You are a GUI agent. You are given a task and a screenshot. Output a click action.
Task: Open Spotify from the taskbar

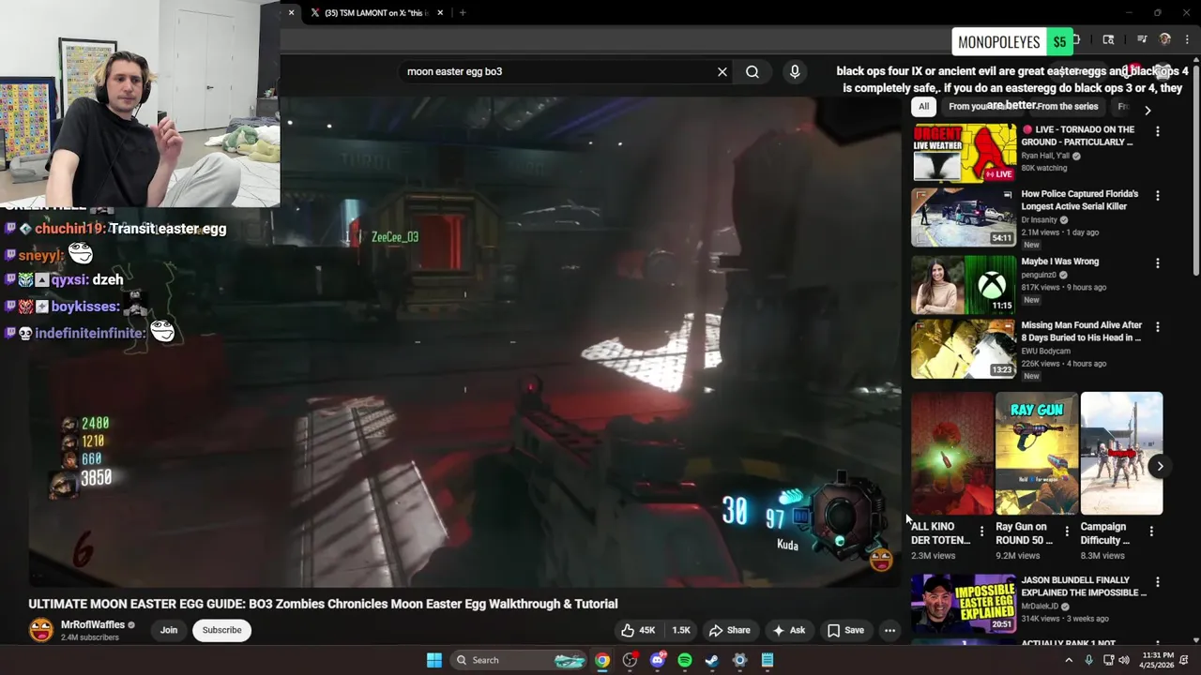tap(685, 660)
